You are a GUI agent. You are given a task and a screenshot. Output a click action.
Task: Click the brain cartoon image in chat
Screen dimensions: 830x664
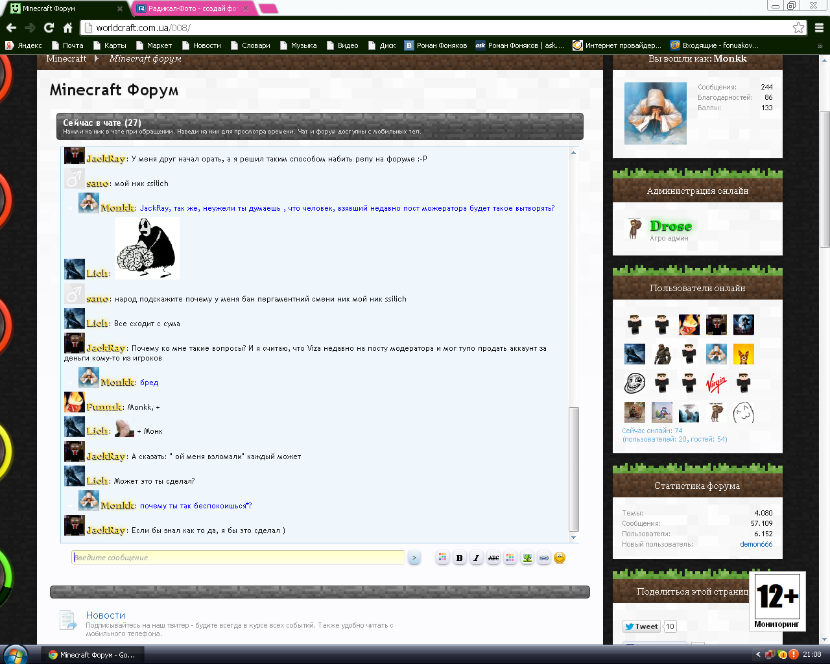147,248
